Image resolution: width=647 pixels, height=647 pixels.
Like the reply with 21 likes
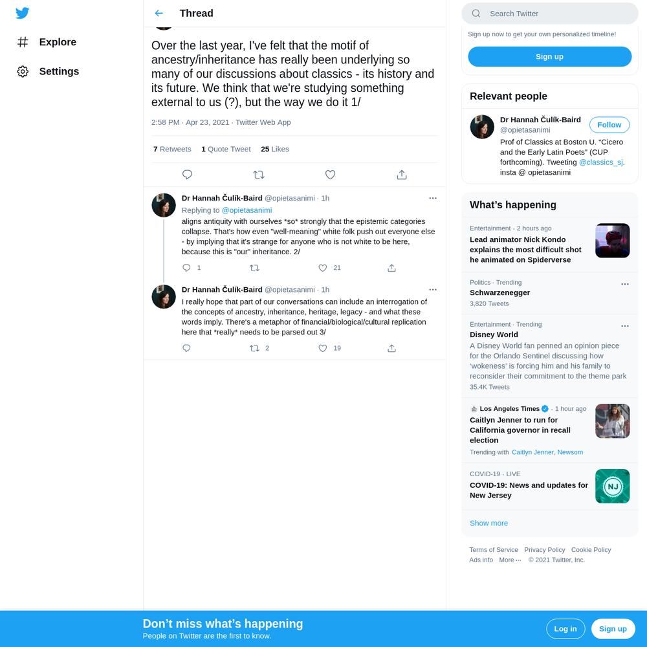[323, 268]
